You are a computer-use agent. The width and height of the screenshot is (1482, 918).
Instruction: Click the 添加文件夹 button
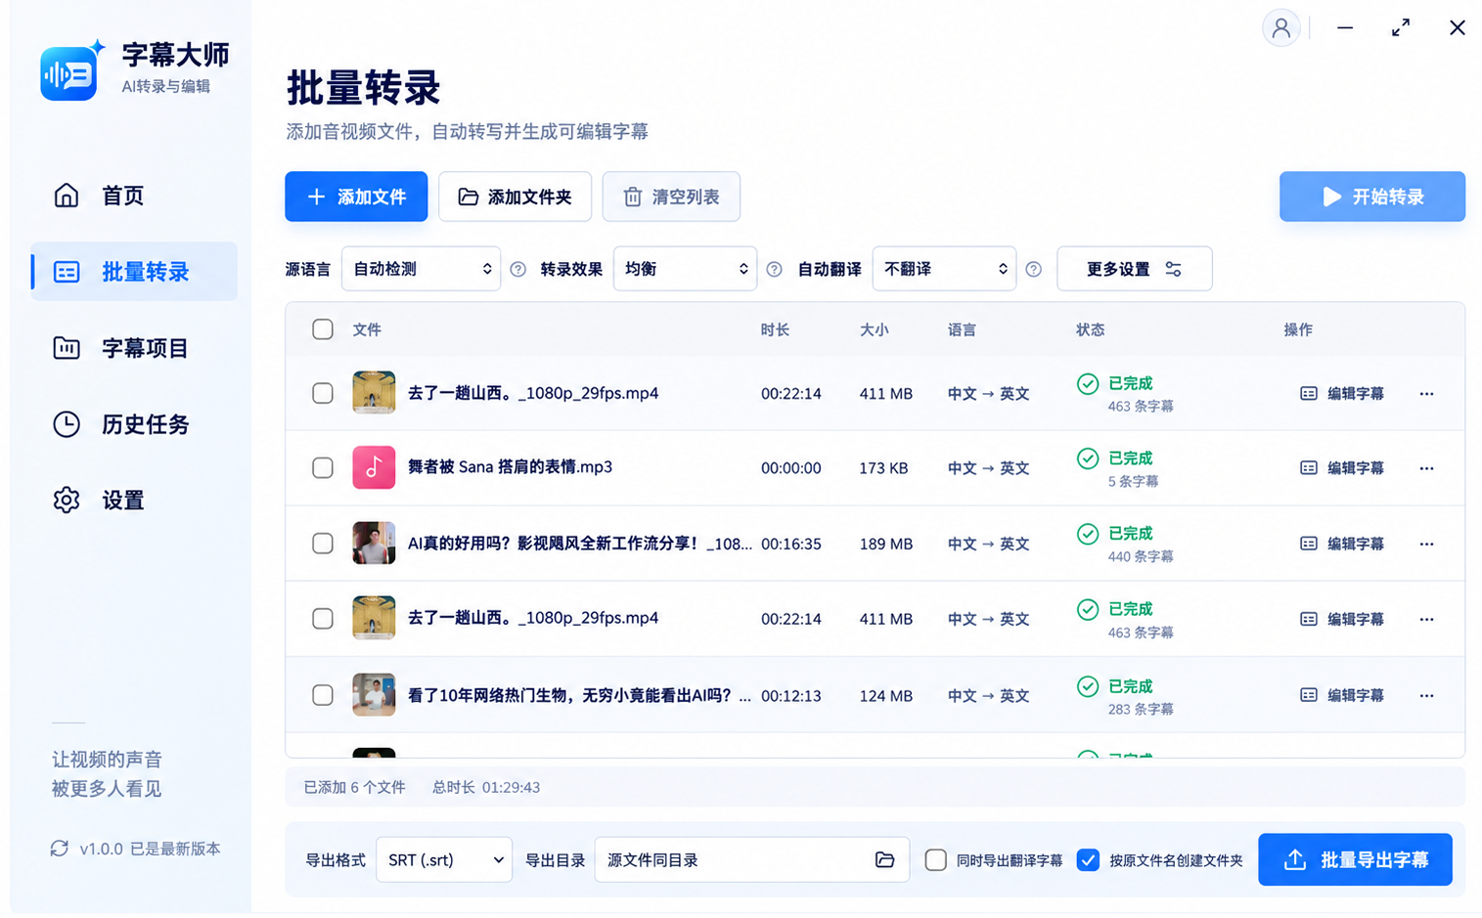click(x=515, y=197)
